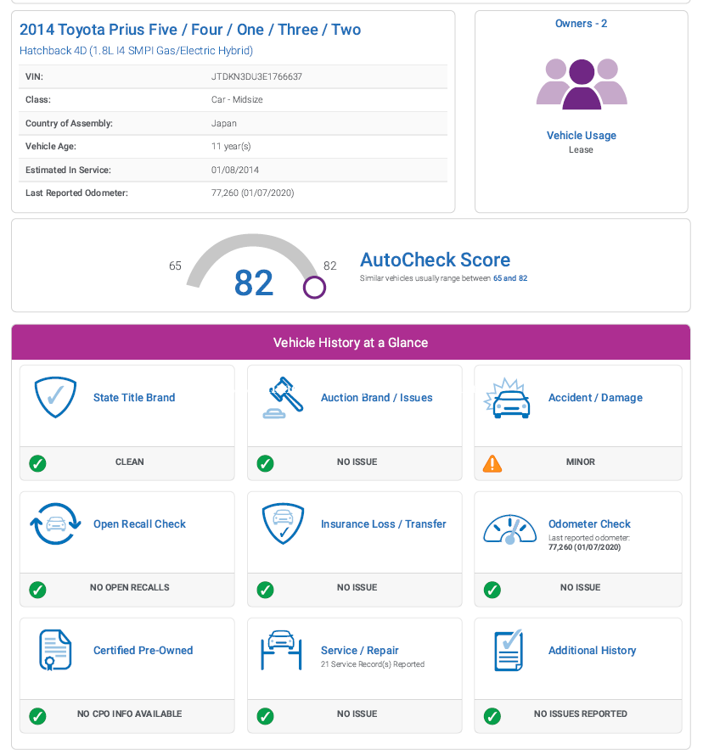Viewport: 703px width, 750px height.
Task: Open the Open Recall Check link
Action: (x=139, y=523)
